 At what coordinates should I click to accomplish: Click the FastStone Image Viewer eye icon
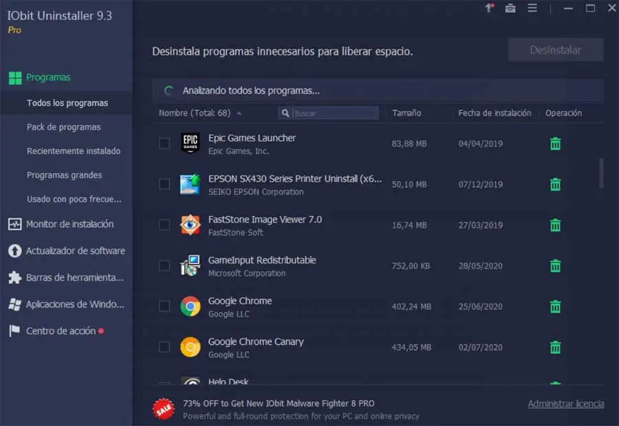pos(191,225)
